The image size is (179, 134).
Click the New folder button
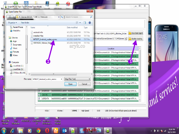coord(25,23)
